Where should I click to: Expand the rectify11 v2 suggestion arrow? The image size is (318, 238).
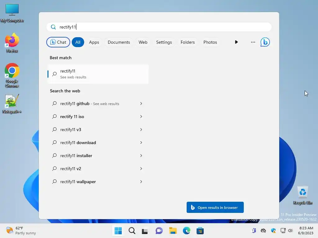point(141,169)
